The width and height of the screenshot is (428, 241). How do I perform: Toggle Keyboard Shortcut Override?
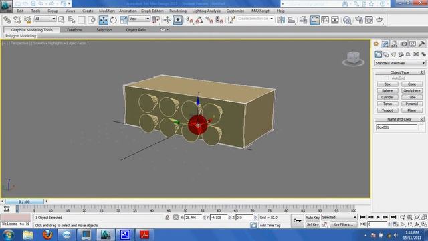(178, 20)
